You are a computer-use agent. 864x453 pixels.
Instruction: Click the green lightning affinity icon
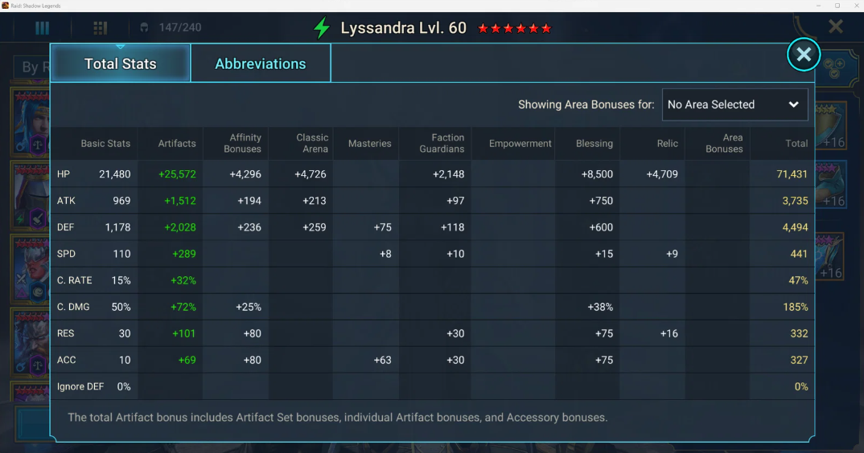coord(322,27)
